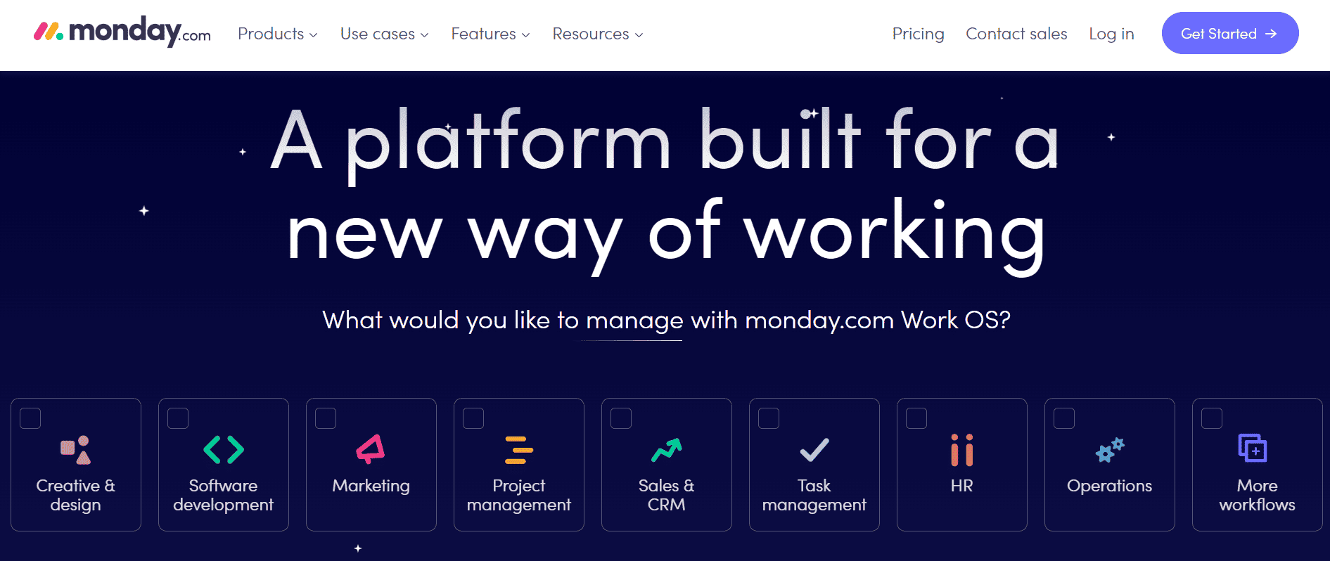The width and height of the screenshot is (1330, 561).
Task: Select the Project management card label
Action: [519, 495]
